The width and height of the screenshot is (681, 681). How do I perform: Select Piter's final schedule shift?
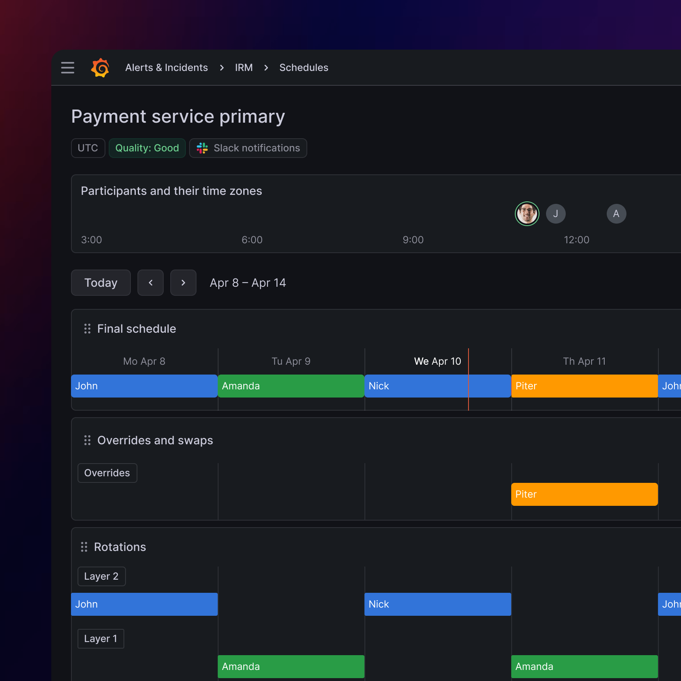pos(585,386)
